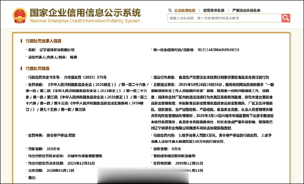Click the red search magnifier button
Image resolution: width=304 pixels, height=184 pixels.
click(286, 18)
